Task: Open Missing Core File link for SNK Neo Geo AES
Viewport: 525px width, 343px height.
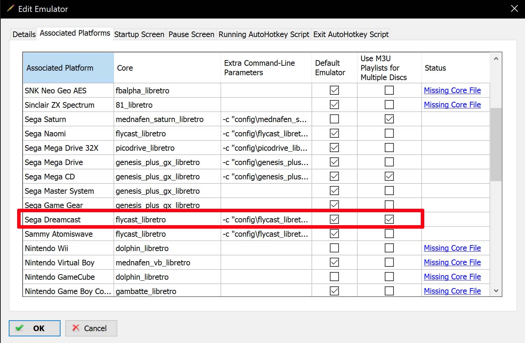Action: 452,90
